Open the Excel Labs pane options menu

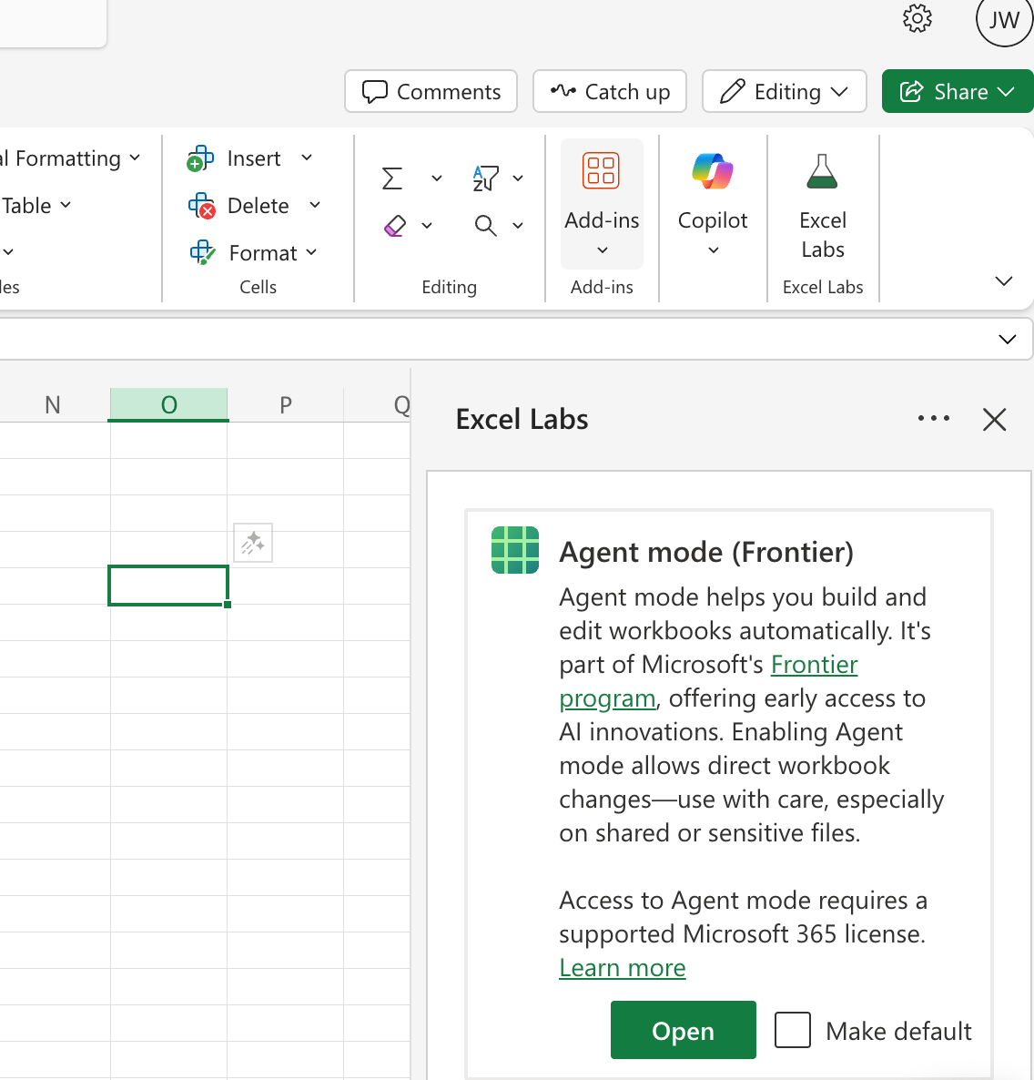pos(934,418)
